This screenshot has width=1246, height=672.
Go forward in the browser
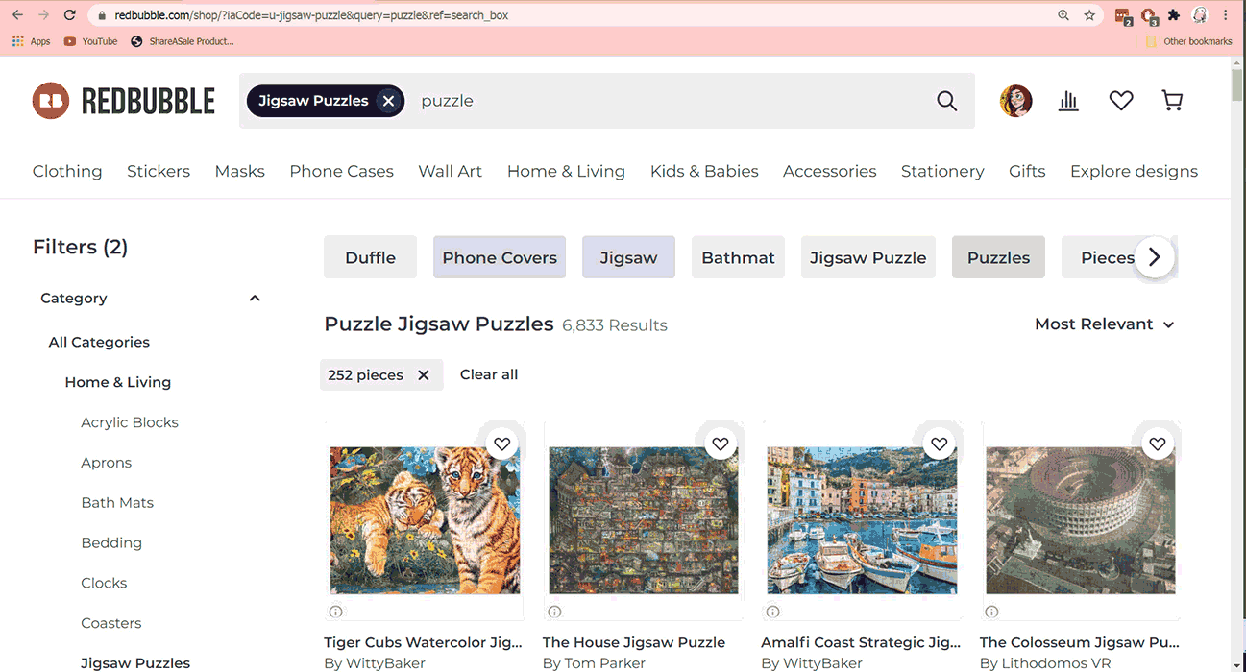(x=43, y=15)
